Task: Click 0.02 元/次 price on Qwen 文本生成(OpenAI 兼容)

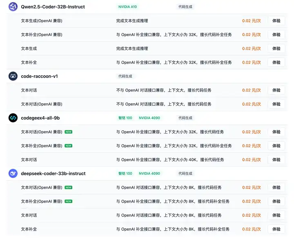Action: tap(252, 21)
